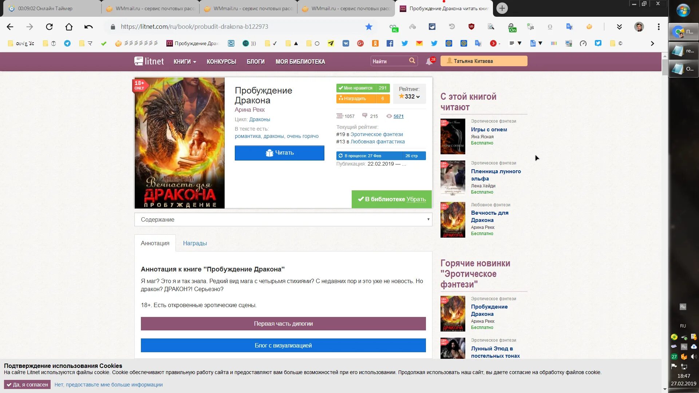Expand the 'Содержание' dropdown

(283, 219)
